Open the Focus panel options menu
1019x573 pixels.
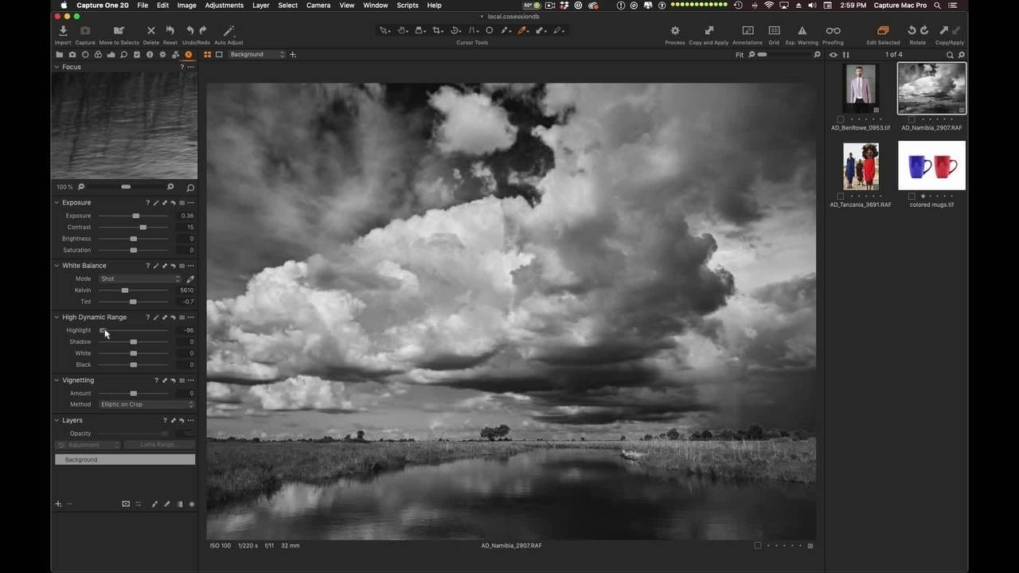point(191,67)
